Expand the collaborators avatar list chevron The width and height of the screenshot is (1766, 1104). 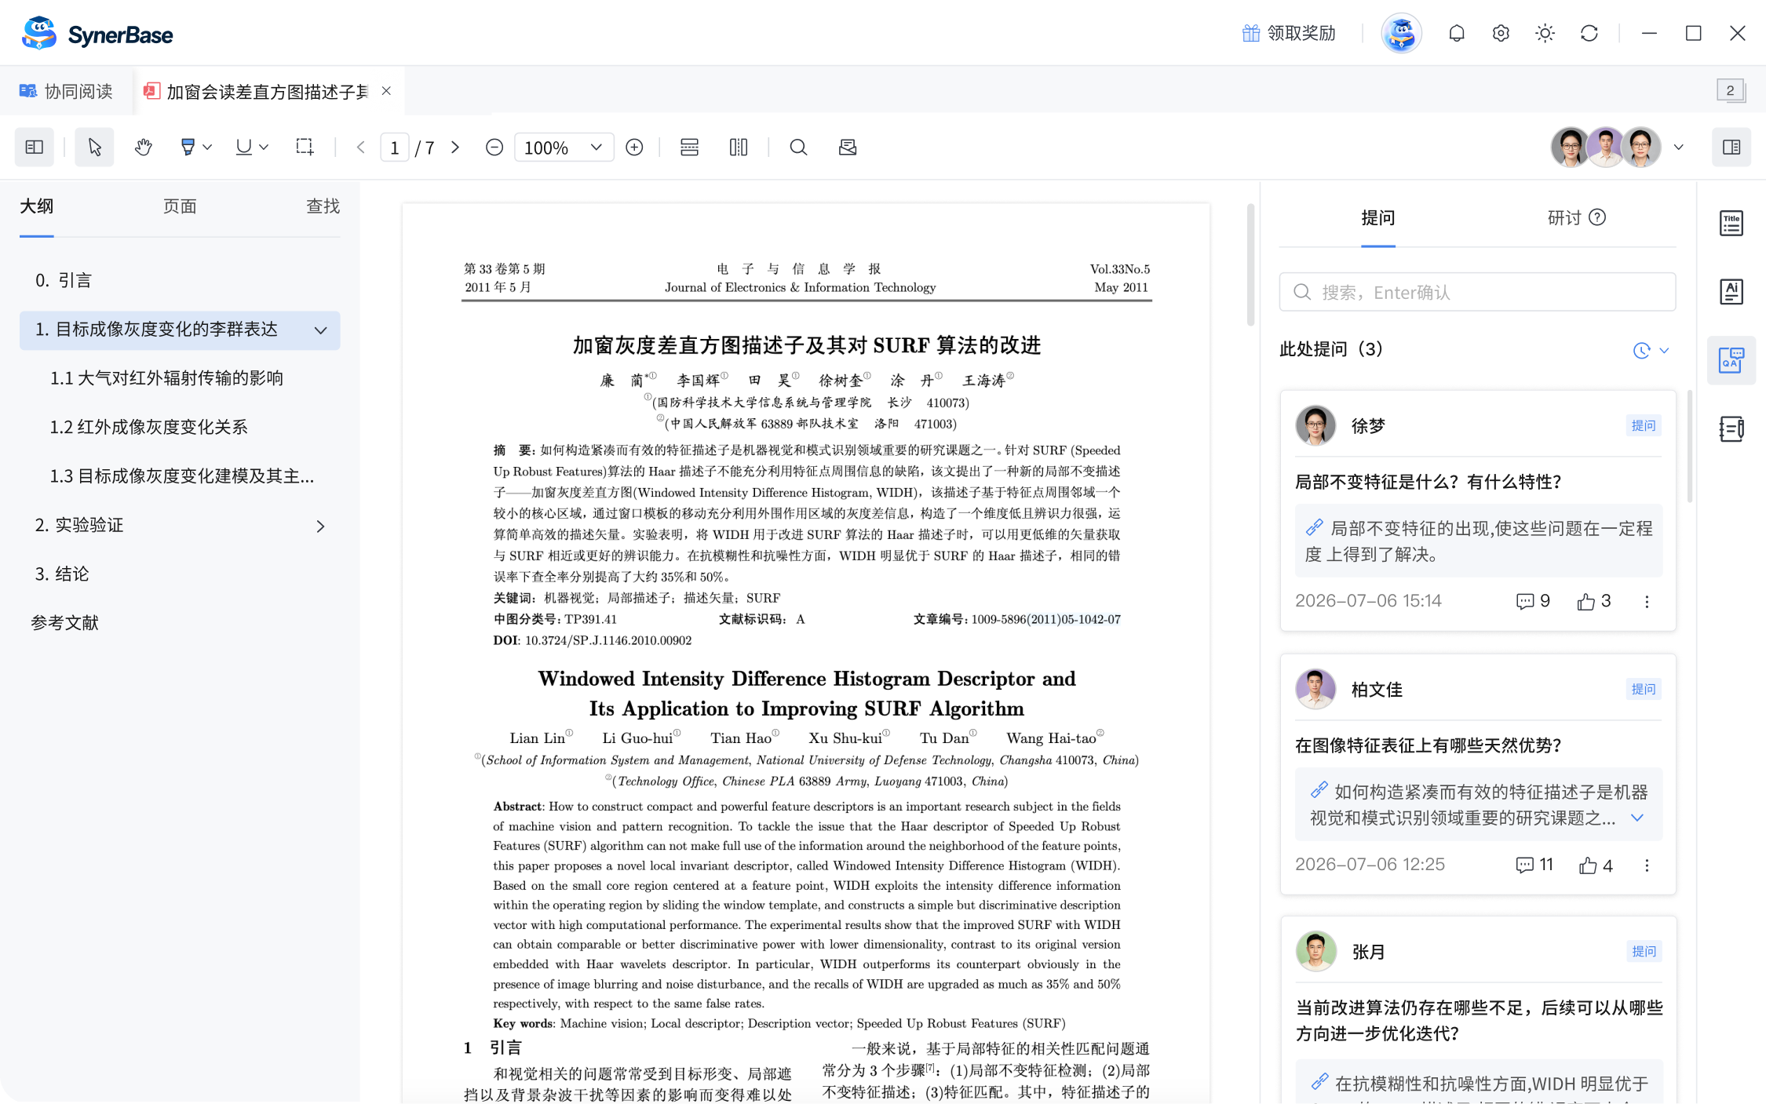(x=1679, y=148)
